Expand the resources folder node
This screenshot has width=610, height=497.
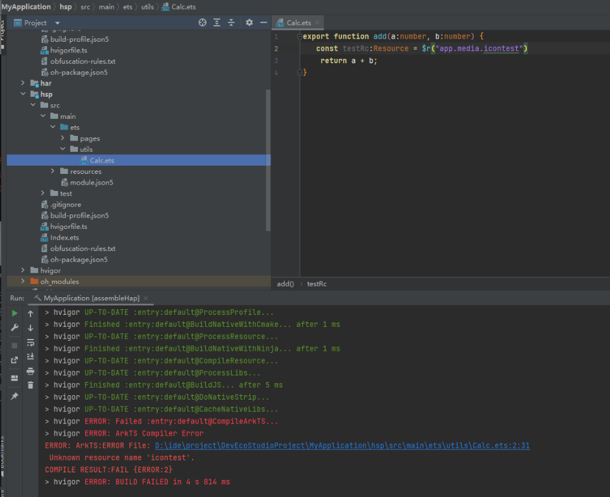point(53,171)
